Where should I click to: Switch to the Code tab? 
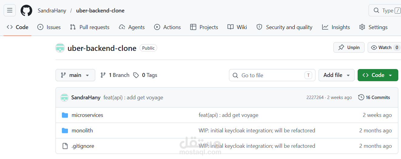[x=18, y=27]
